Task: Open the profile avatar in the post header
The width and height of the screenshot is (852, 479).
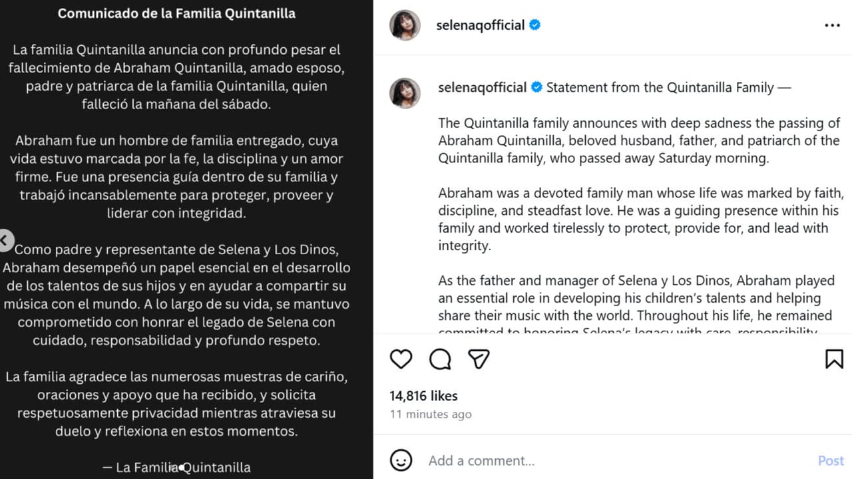Action: pos(405,25)
